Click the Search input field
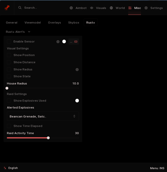 (x=31, y=8)
